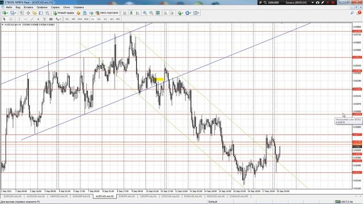363x204 pixels.
Task: Switch to M15 timeframe
Action: pos(79,19)
